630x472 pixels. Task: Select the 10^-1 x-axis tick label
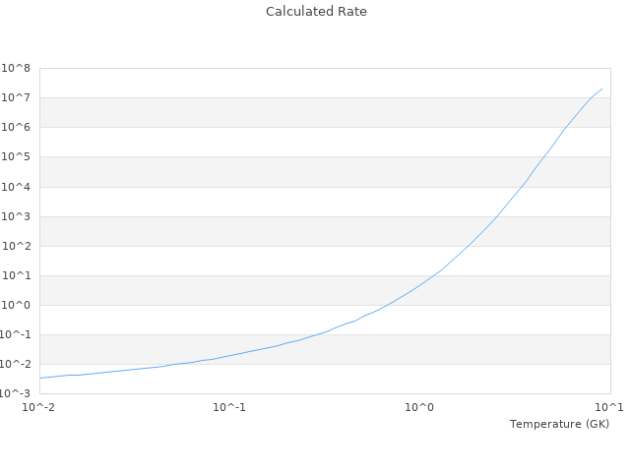(x=229, y=407)
